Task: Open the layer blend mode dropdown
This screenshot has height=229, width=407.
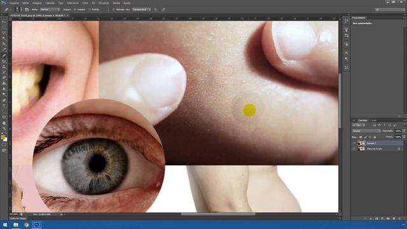Action: coord(366,131)
